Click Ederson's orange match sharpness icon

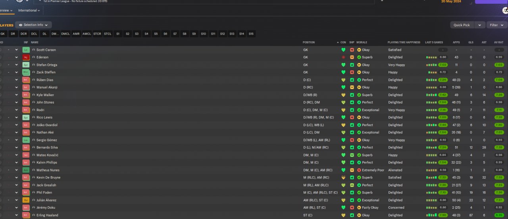point(352,58)
